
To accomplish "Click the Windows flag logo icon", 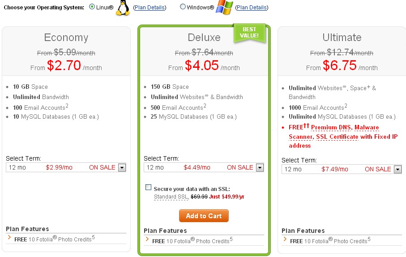I will (224, 8).
